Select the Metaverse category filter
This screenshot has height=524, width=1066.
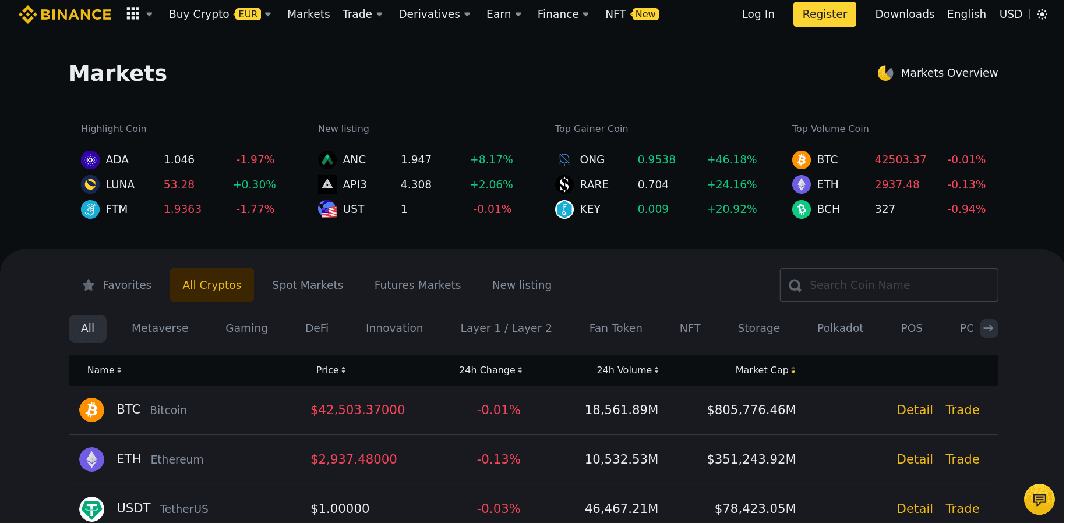click(160, 328)
